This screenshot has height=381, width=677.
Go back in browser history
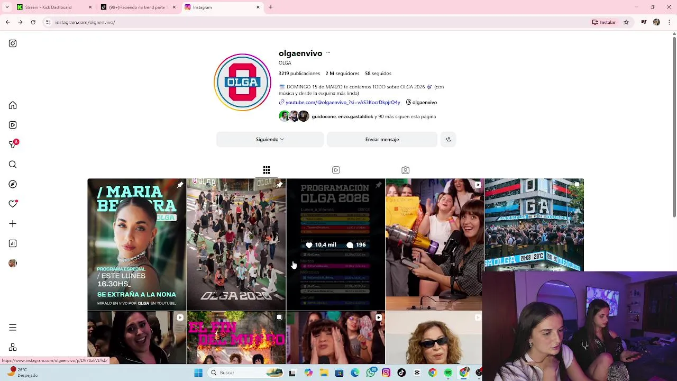point(7,22)
